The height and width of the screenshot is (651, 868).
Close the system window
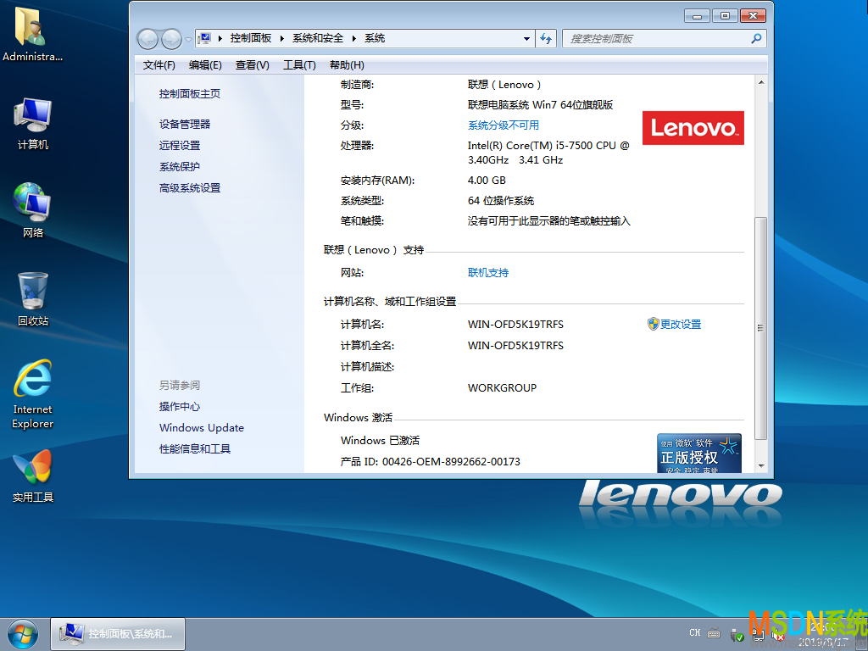(753, 16)
